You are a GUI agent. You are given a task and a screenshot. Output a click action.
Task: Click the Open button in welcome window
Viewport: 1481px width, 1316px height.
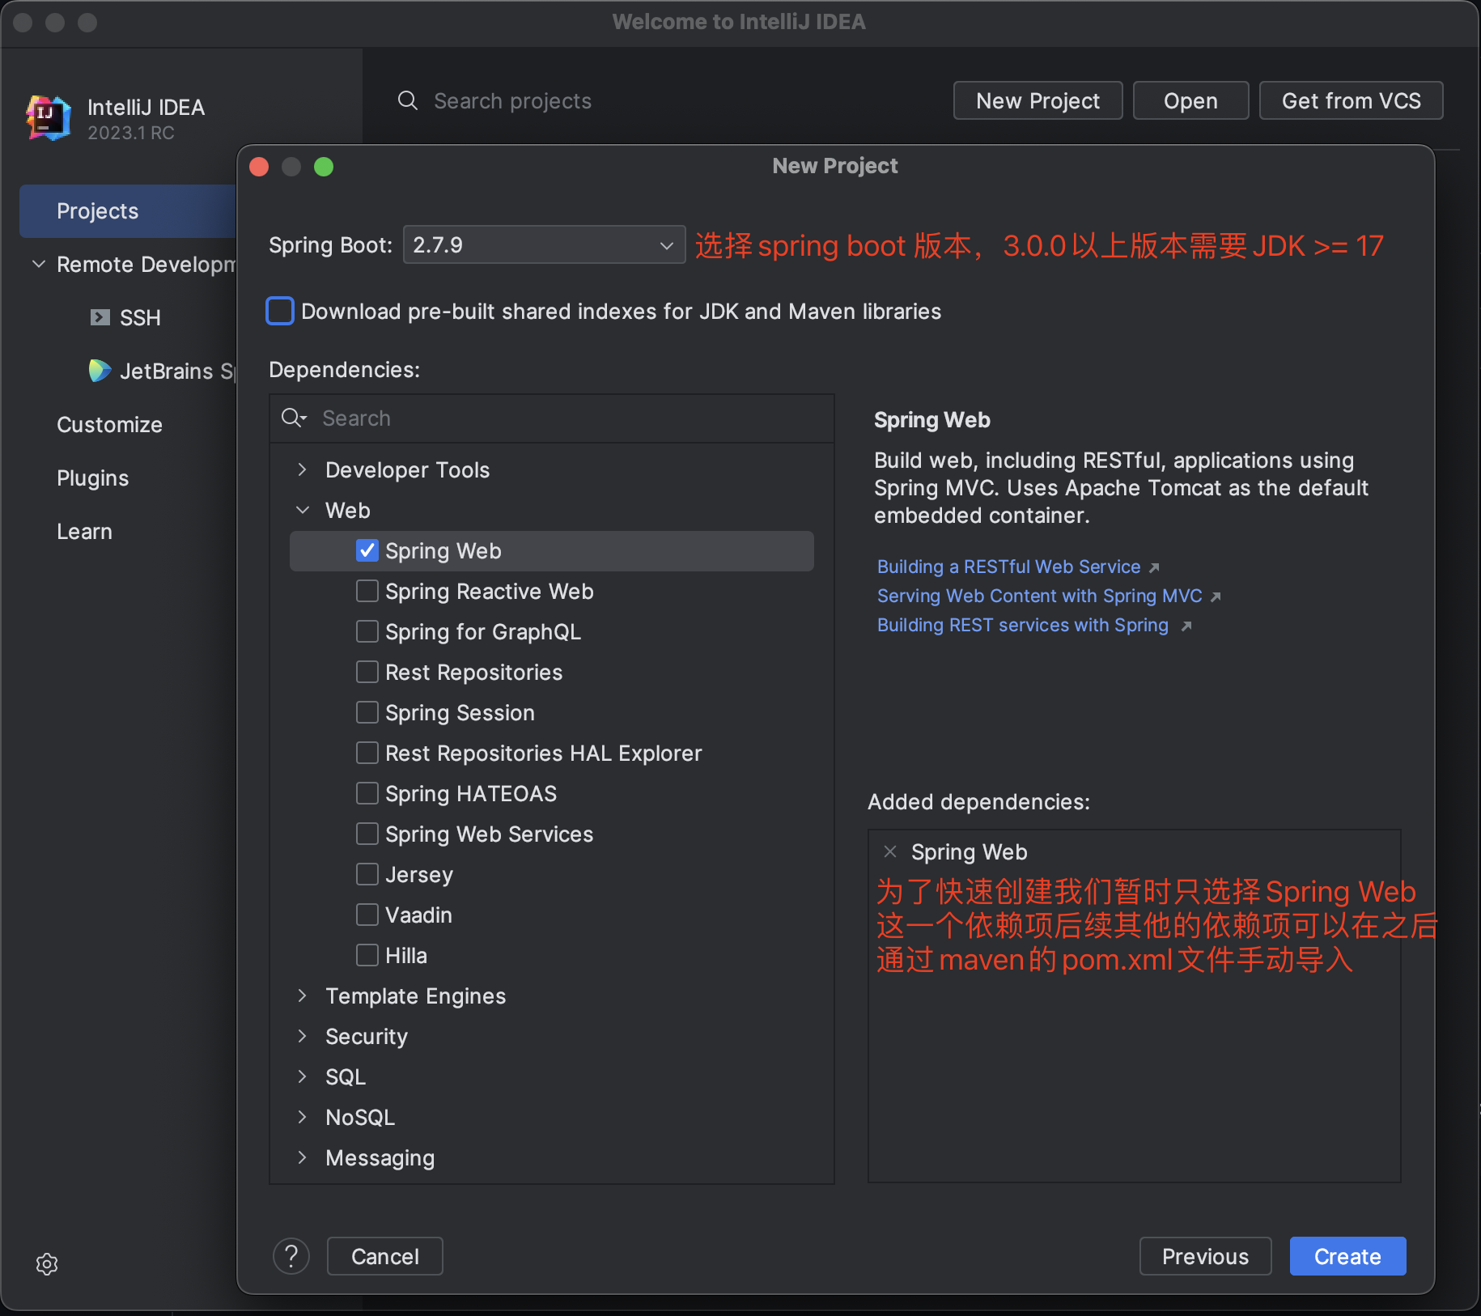coord(1190,100)
